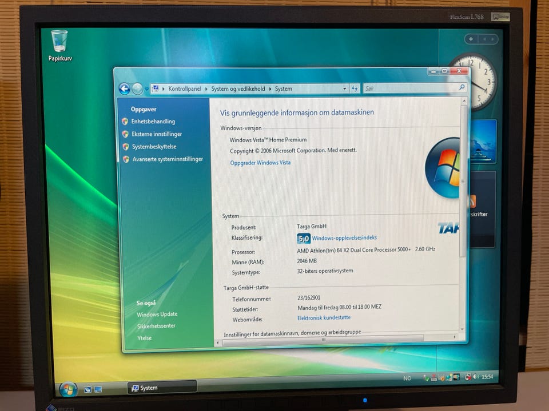
Task: Focus the Søk search field
Action: pyautogui.click(x=411, y=88)
